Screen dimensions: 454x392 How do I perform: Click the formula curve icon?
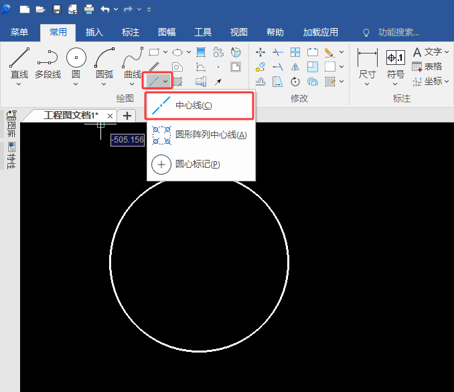point(201,67)
